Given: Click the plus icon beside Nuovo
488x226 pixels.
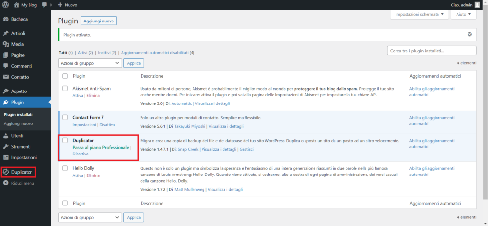Looking at the screenshot, I should pos(61,5).
